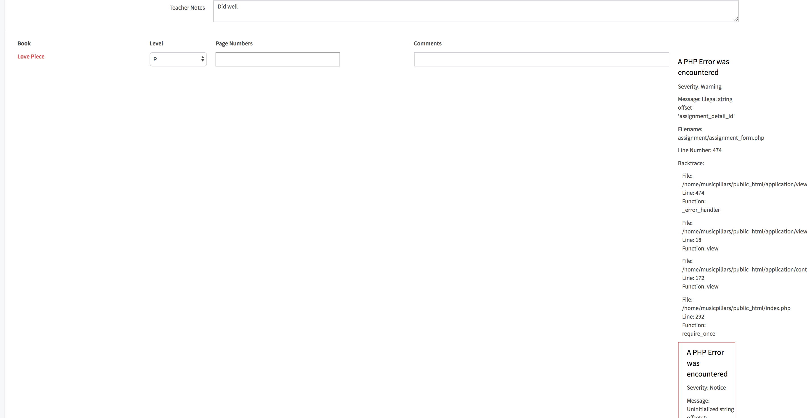Click the Page Numbers label
807x418 pixels.
[234, 43]
